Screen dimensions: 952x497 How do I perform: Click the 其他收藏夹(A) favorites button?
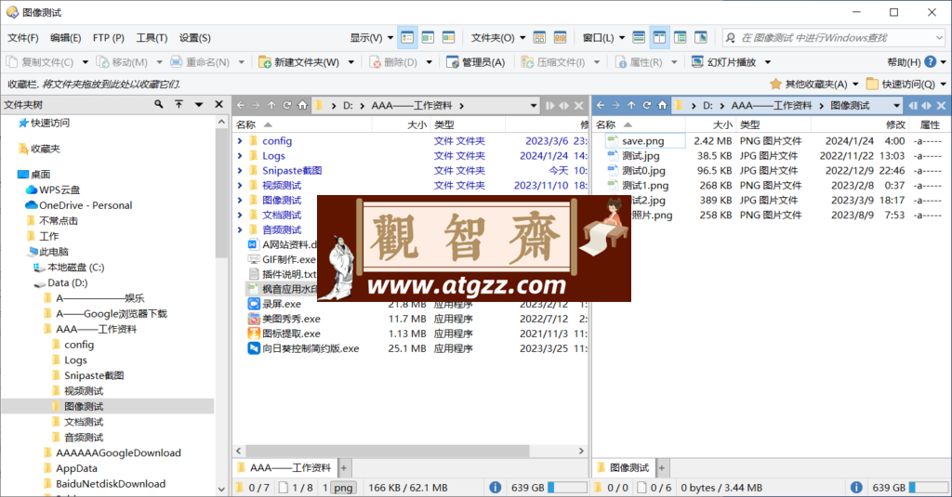(x=808, y=84)
